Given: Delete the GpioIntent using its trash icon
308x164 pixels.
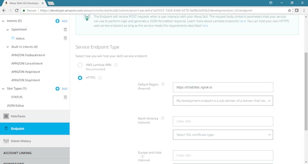Looking at the screenshot, I should click(x=65, y=29).
